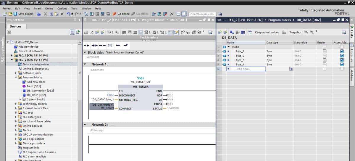Toggle Accessible checkbox for Byte_1
The image size is (355, 161).
[342, 51]
